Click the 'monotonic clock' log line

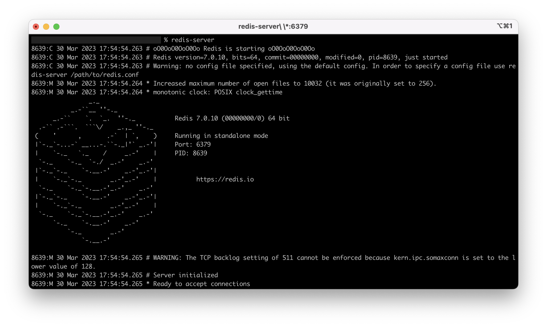pyautogui.click(x=217, y=92)
